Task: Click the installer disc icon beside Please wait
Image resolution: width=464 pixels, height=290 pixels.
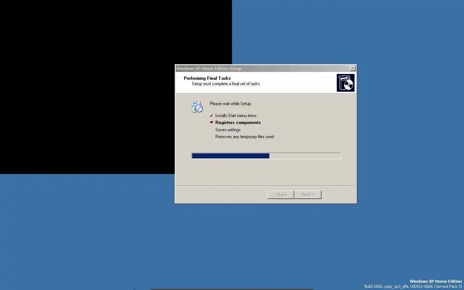Action: tap(197, 107)
